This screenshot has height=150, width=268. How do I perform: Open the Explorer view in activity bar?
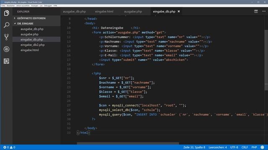pyautogui.click(x=6, y=13)
